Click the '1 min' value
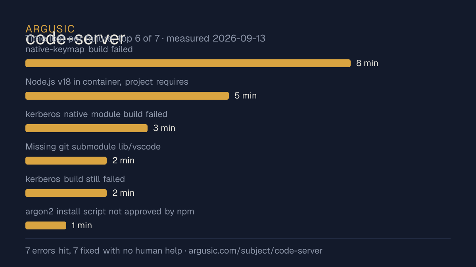The height and width of the screenshot is (267, 476). pyautogui.click(x=82, y=225)
